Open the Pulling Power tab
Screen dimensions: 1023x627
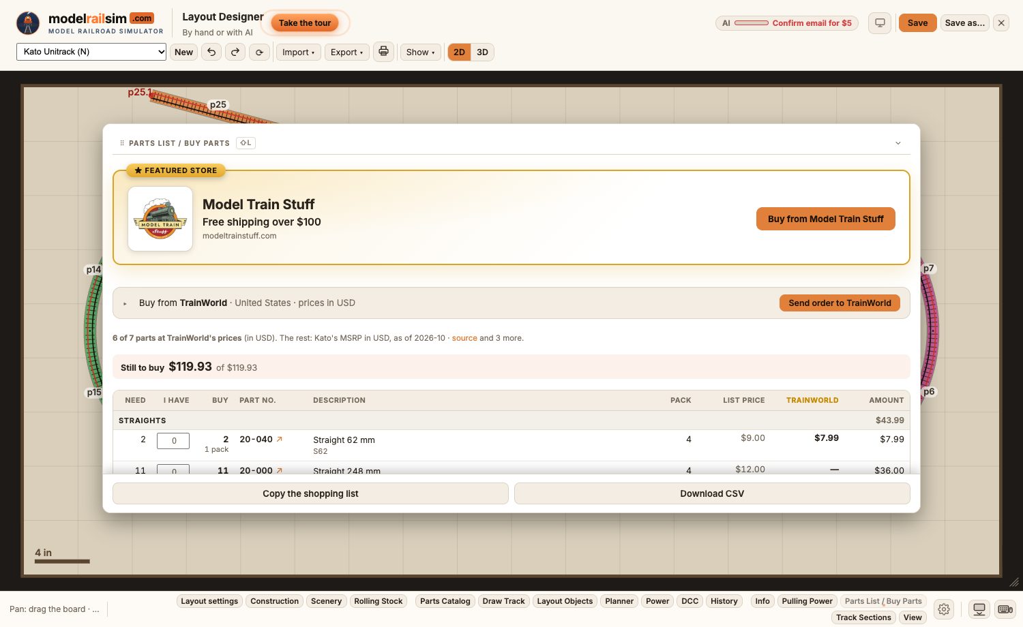[x=807, y=601]
